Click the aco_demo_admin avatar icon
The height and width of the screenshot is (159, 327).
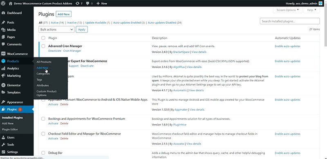coord(320,4)
